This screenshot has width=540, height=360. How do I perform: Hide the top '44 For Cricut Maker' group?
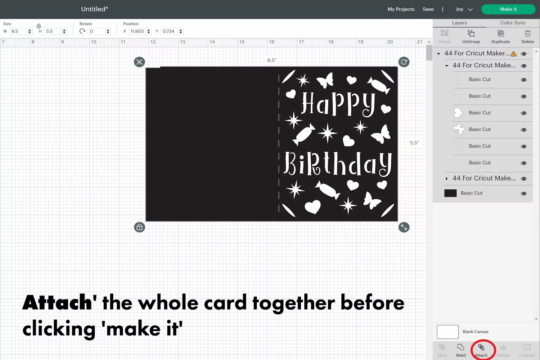524,54
